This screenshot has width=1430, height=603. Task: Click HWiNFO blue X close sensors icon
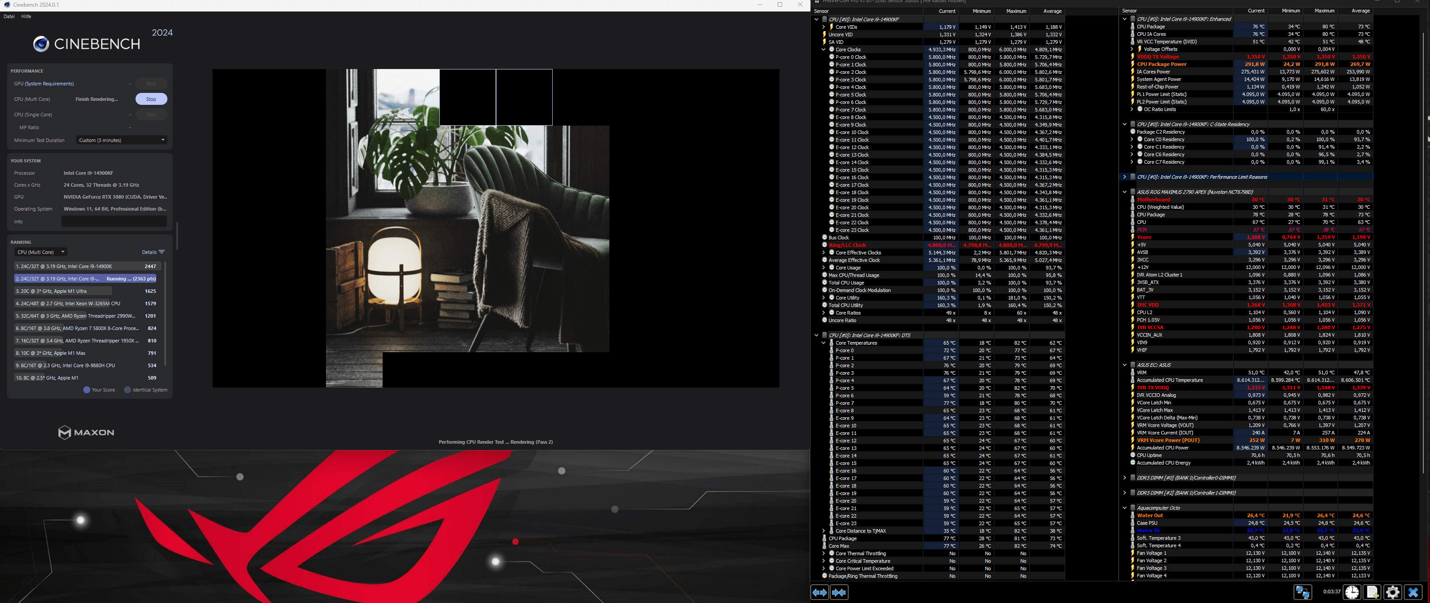pyautogui.click(x=1413, y=592)
